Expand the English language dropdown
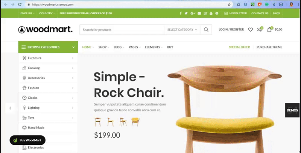The width and height of the screenshot is (301, 153). point(27,13)
